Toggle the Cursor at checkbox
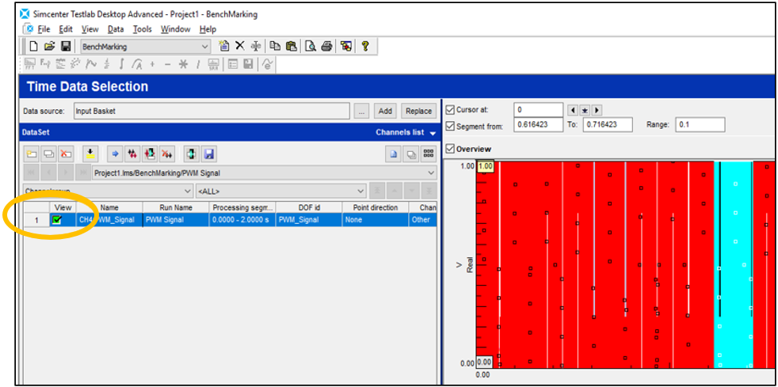 [x=450, y=109]
